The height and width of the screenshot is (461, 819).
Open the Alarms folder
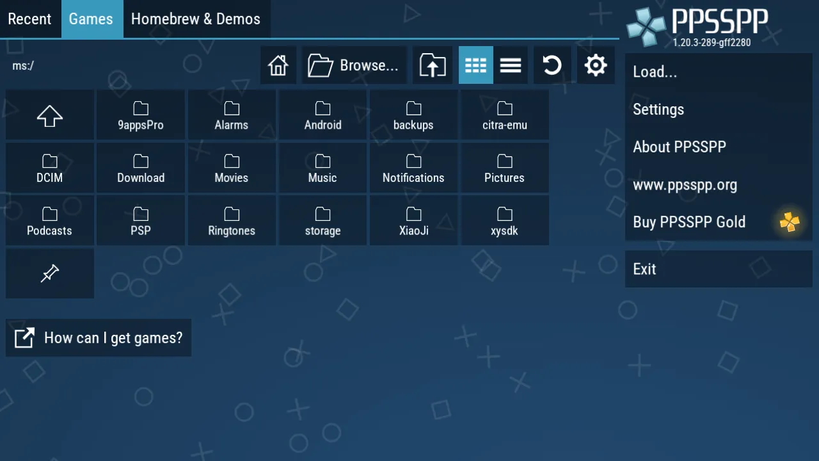pyautogui.click(x=232, y=115)
